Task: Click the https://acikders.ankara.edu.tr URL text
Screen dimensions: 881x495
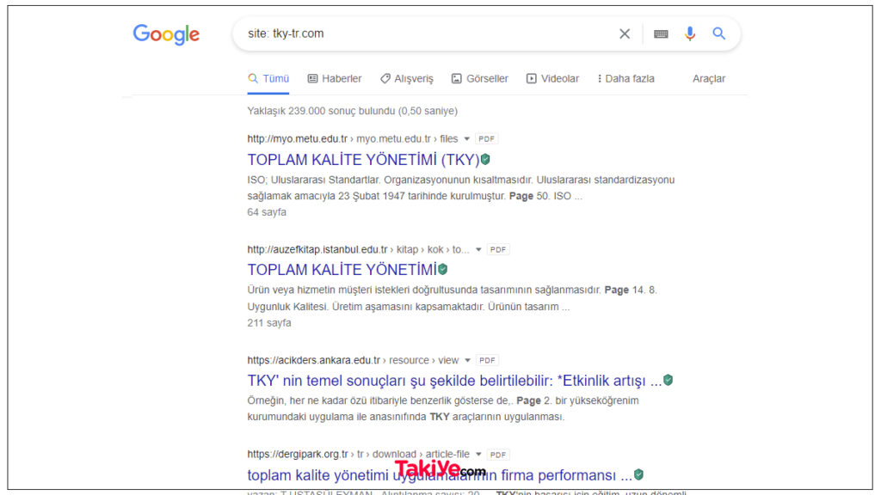Action: point(313,360)
